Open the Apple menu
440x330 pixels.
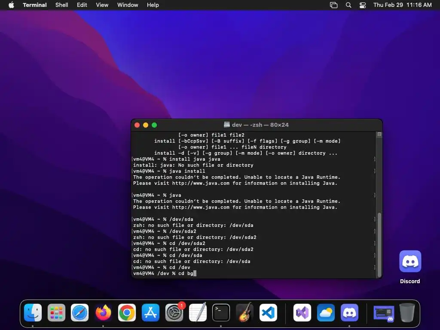point(11,5)
